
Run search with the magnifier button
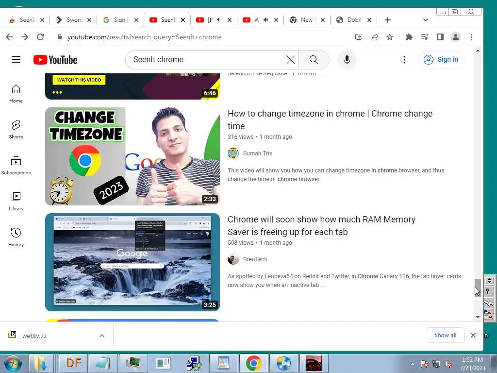[x=314, y=60]
